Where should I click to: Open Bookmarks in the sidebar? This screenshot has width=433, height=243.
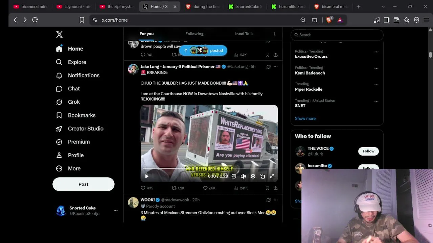pyautogui.click(x=76, y=115)
